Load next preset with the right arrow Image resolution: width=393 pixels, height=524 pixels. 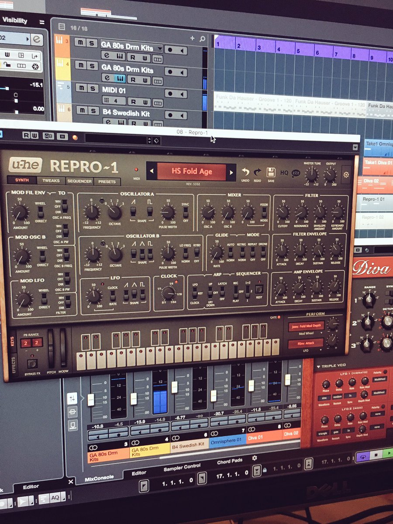231,172
